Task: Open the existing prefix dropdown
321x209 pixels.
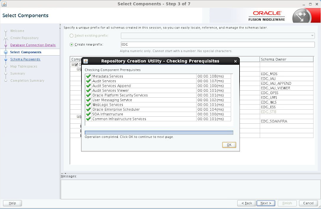Action: 312,36
